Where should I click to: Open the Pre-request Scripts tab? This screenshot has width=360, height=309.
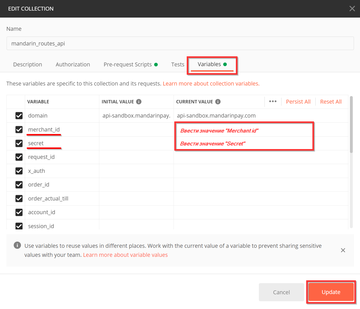[x=128, y=65]
